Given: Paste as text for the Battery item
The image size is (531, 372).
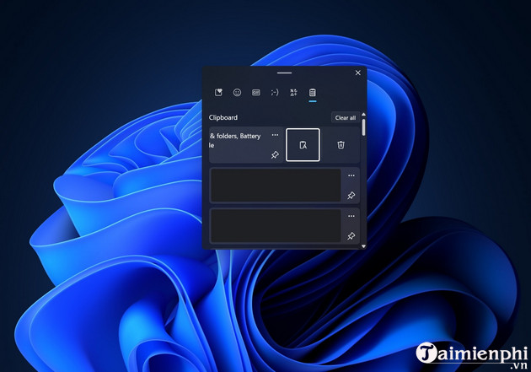Looking at the screenshot, I should coord(303,145).
